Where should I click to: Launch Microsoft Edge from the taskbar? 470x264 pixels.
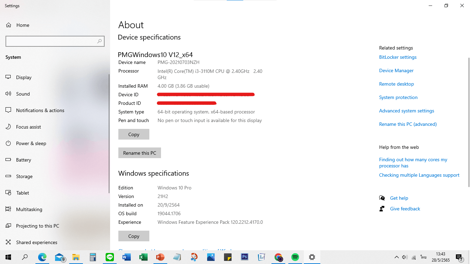[42, 257]
